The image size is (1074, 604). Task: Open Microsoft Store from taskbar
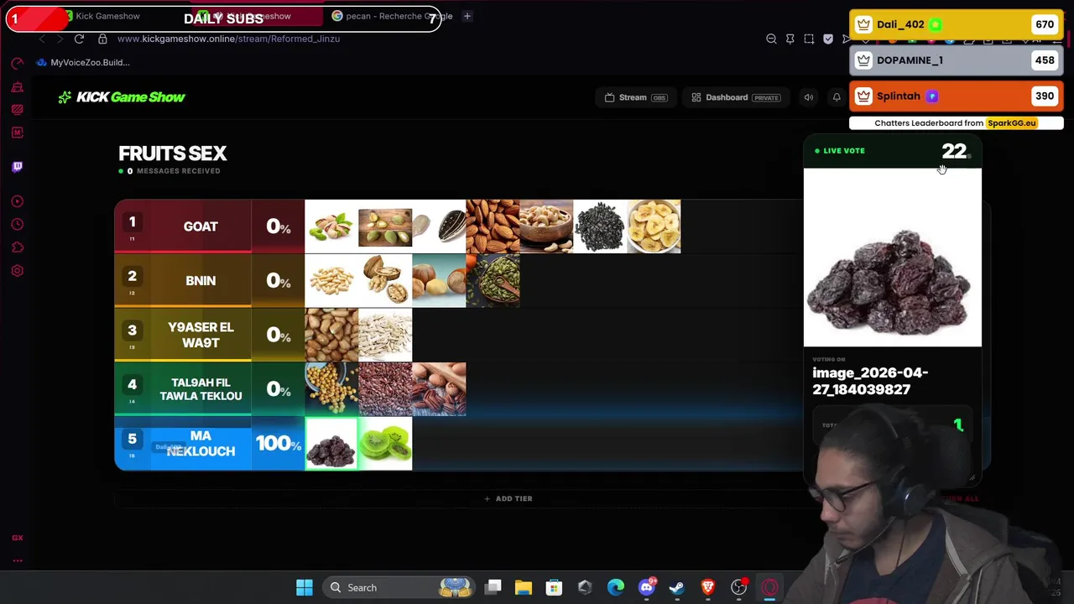click(x=554, y=587)
